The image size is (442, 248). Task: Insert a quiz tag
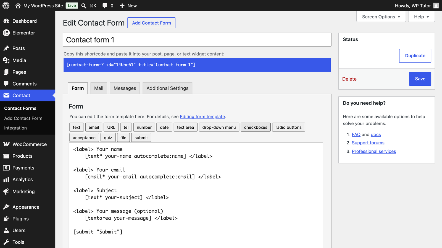tap(108, 138)
